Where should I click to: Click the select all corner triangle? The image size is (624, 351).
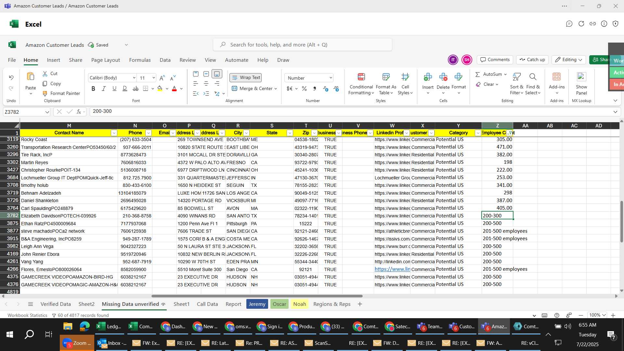tap(16, 126)
